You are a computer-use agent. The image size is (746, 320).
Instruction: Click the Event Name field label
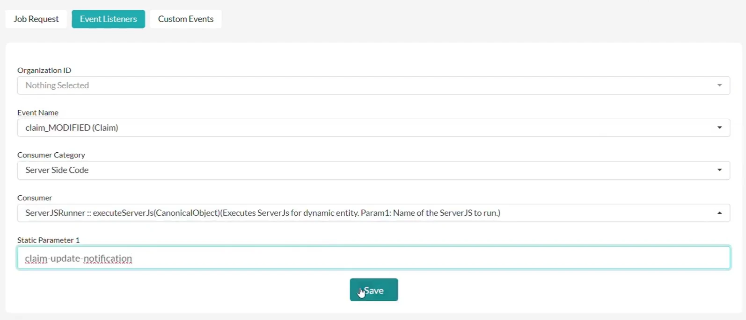tap(38, 113)
